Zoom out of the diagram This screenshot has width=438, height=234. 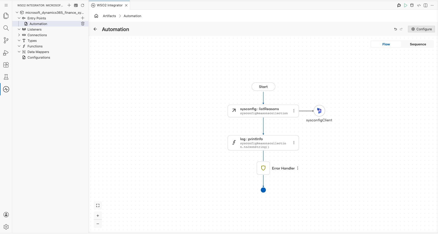98,224
